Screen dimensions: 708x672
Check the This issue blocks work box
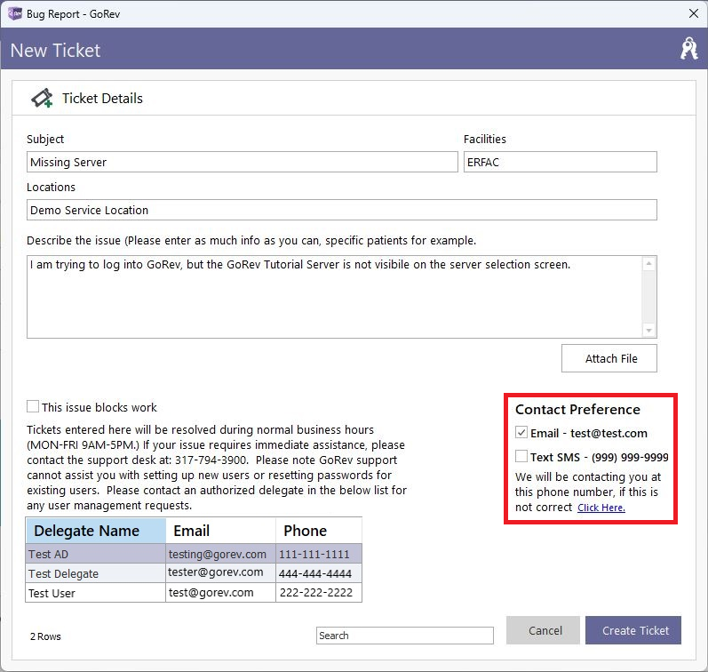point(33,406)
